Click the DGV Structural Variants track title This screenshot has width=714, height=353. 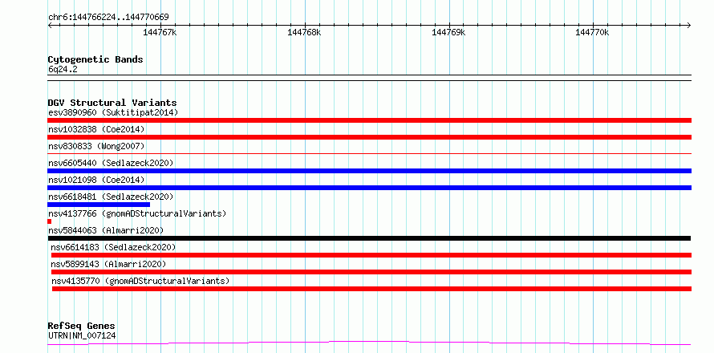pyautogui.click(x=112, y=103)
